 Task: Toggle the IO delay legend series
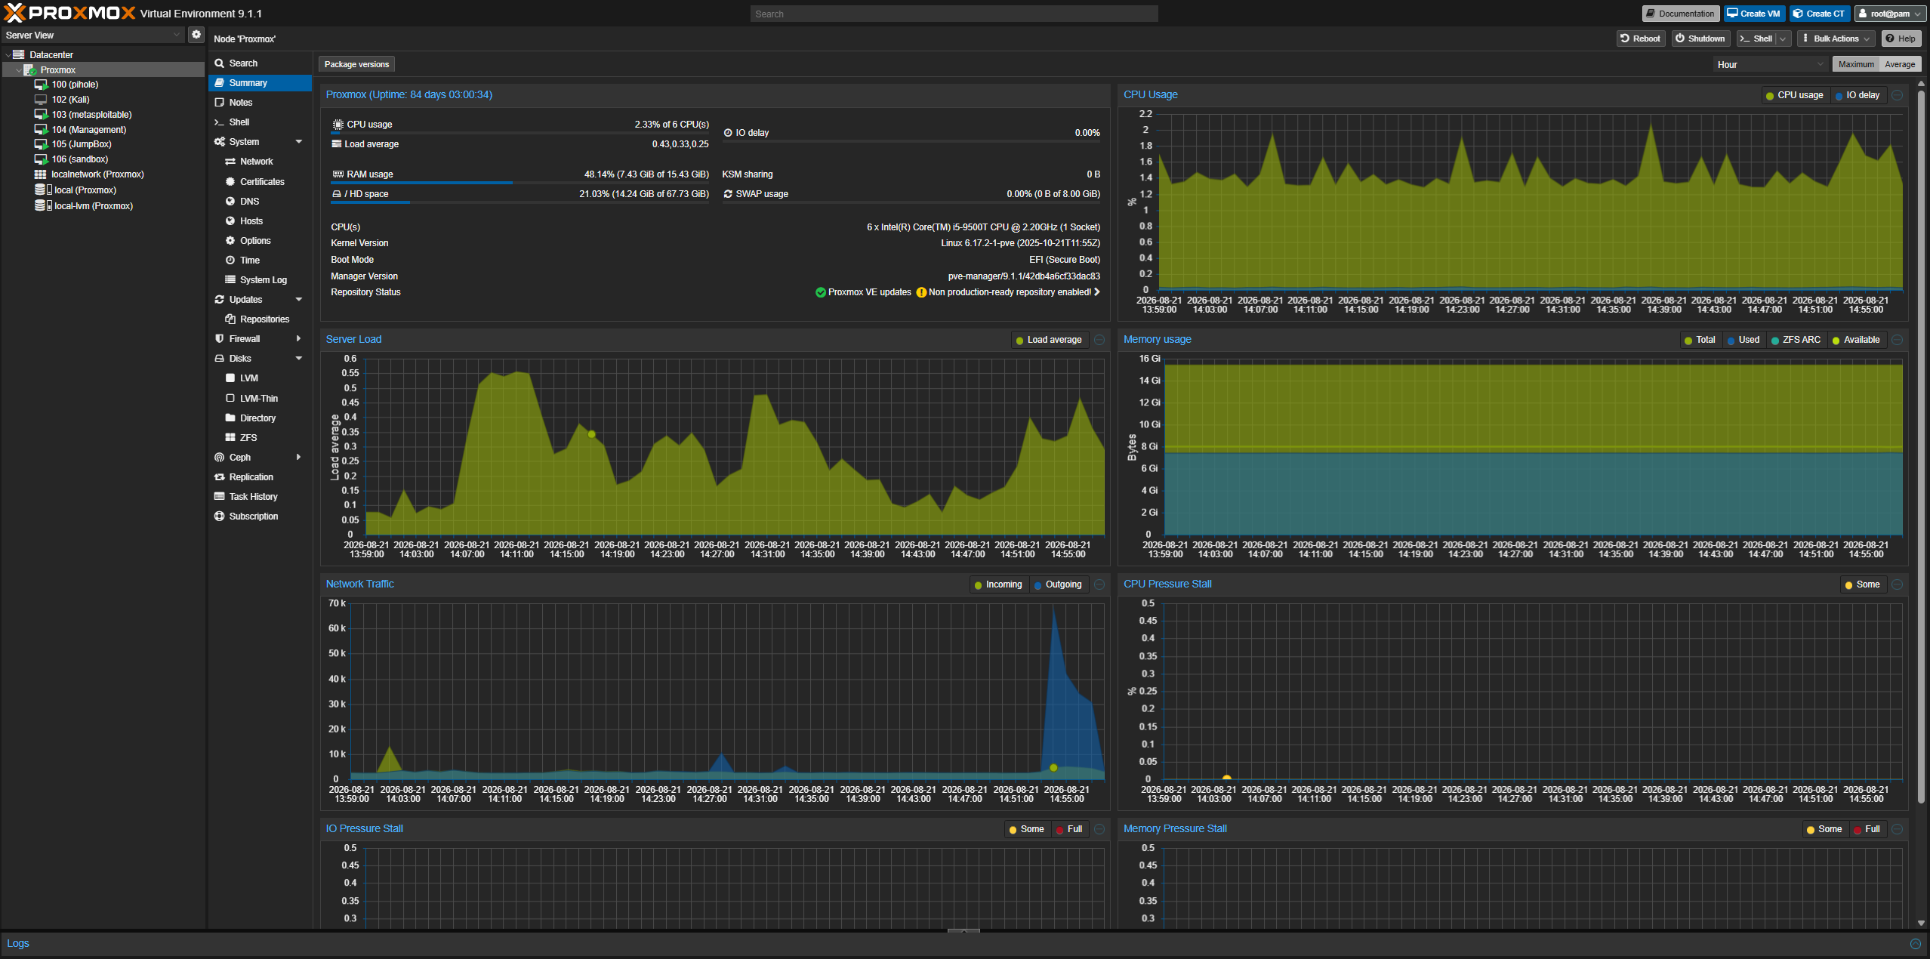(x=1858, y=95)
